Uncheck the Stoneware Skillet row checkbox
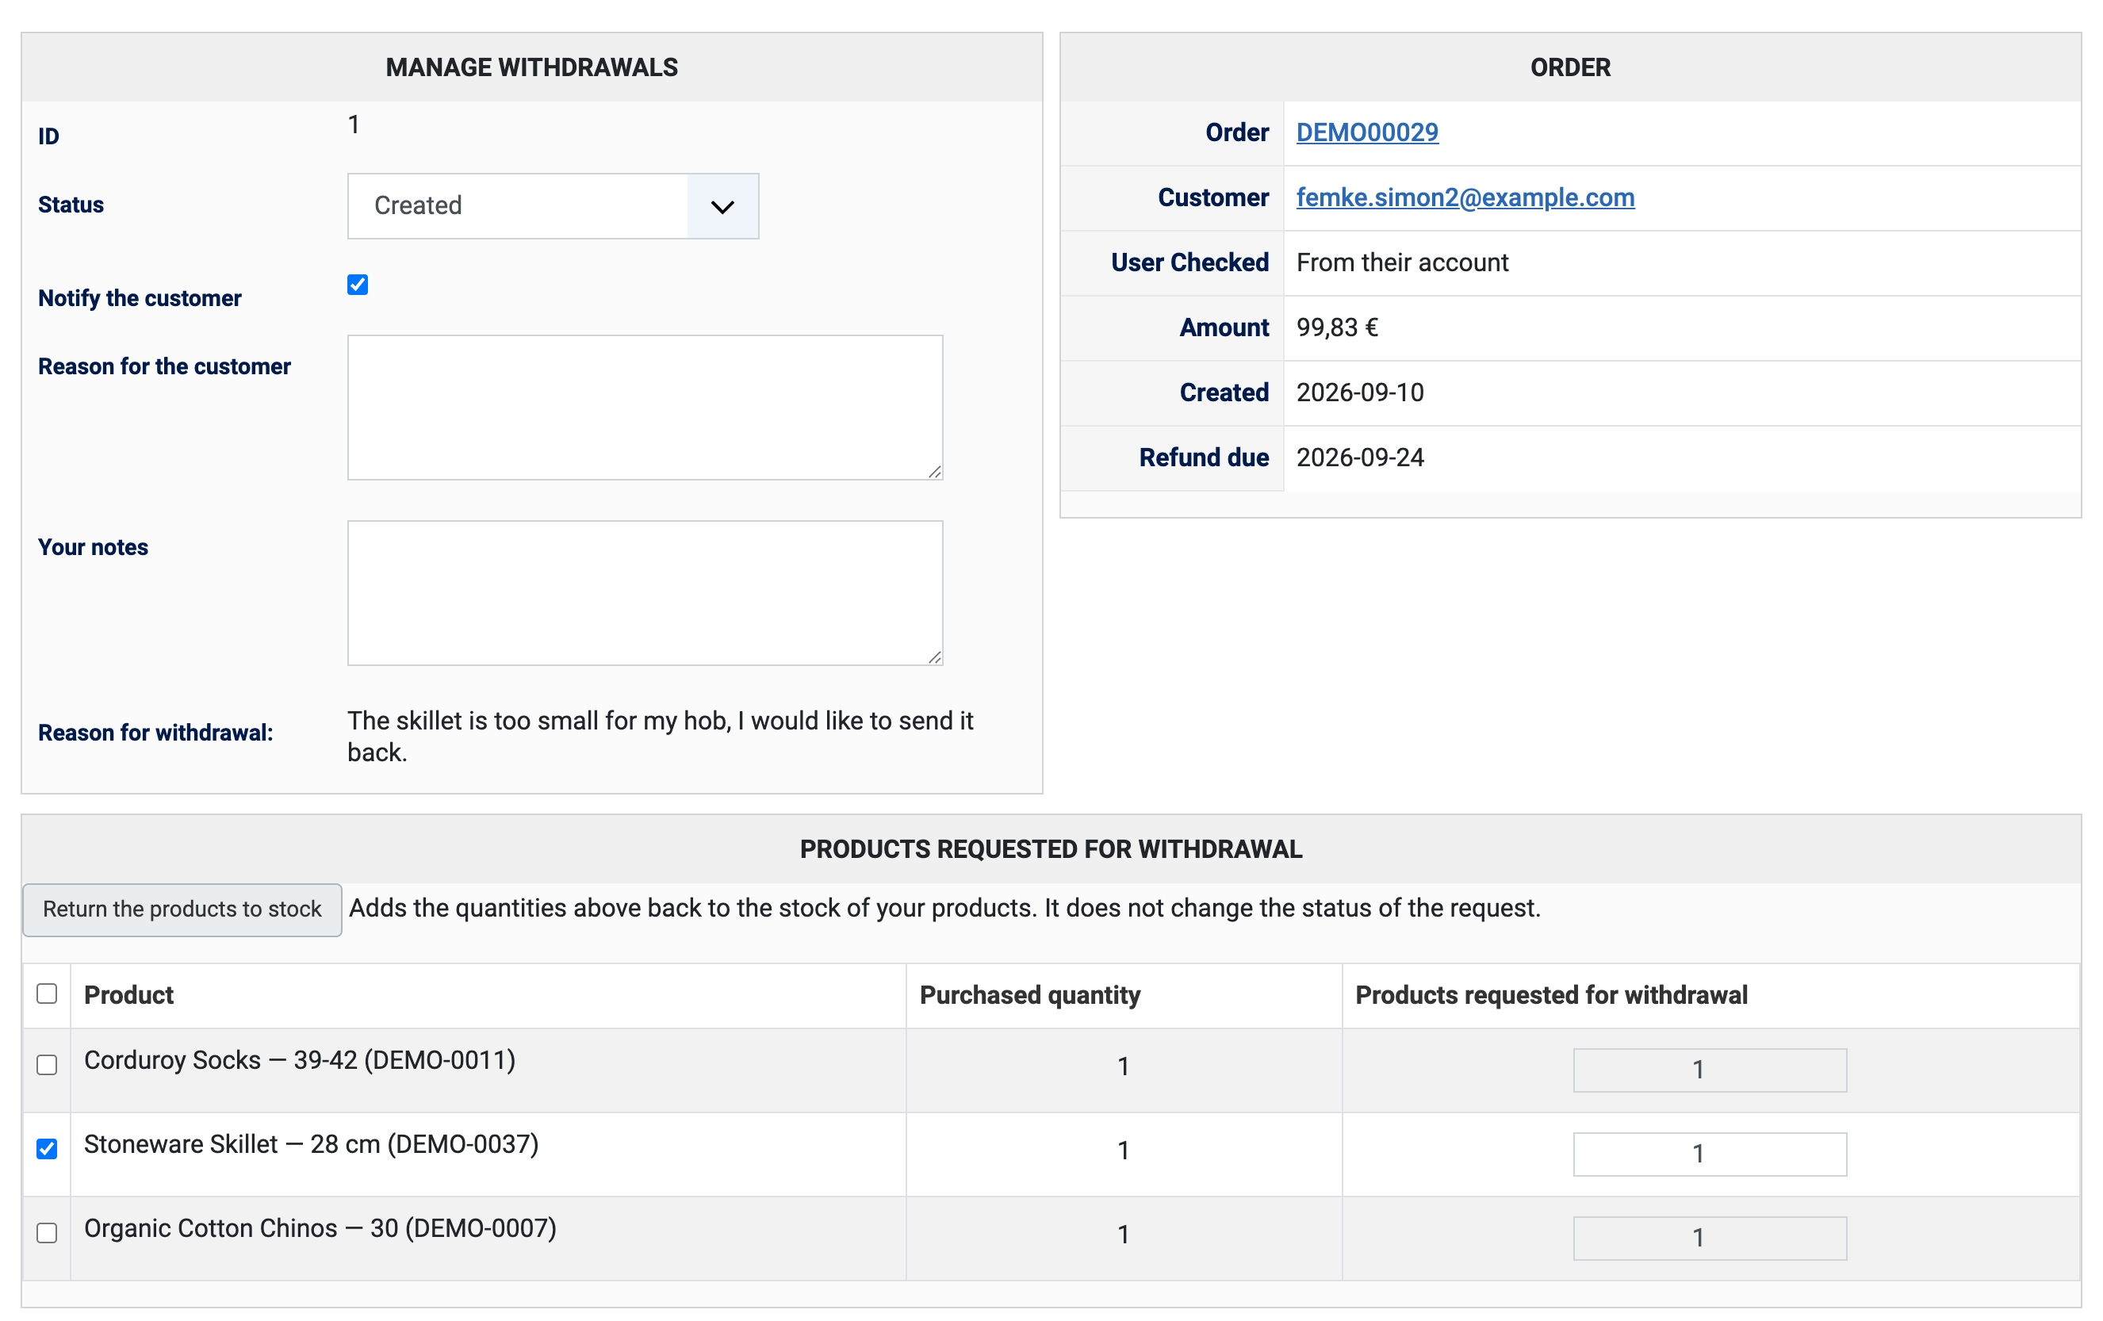 [x=47, y=1148]
